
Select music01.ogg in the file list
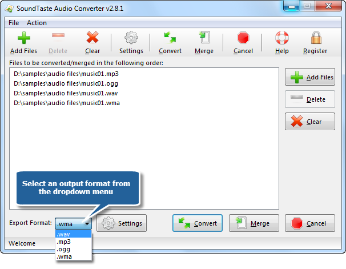tap(66, 83)
